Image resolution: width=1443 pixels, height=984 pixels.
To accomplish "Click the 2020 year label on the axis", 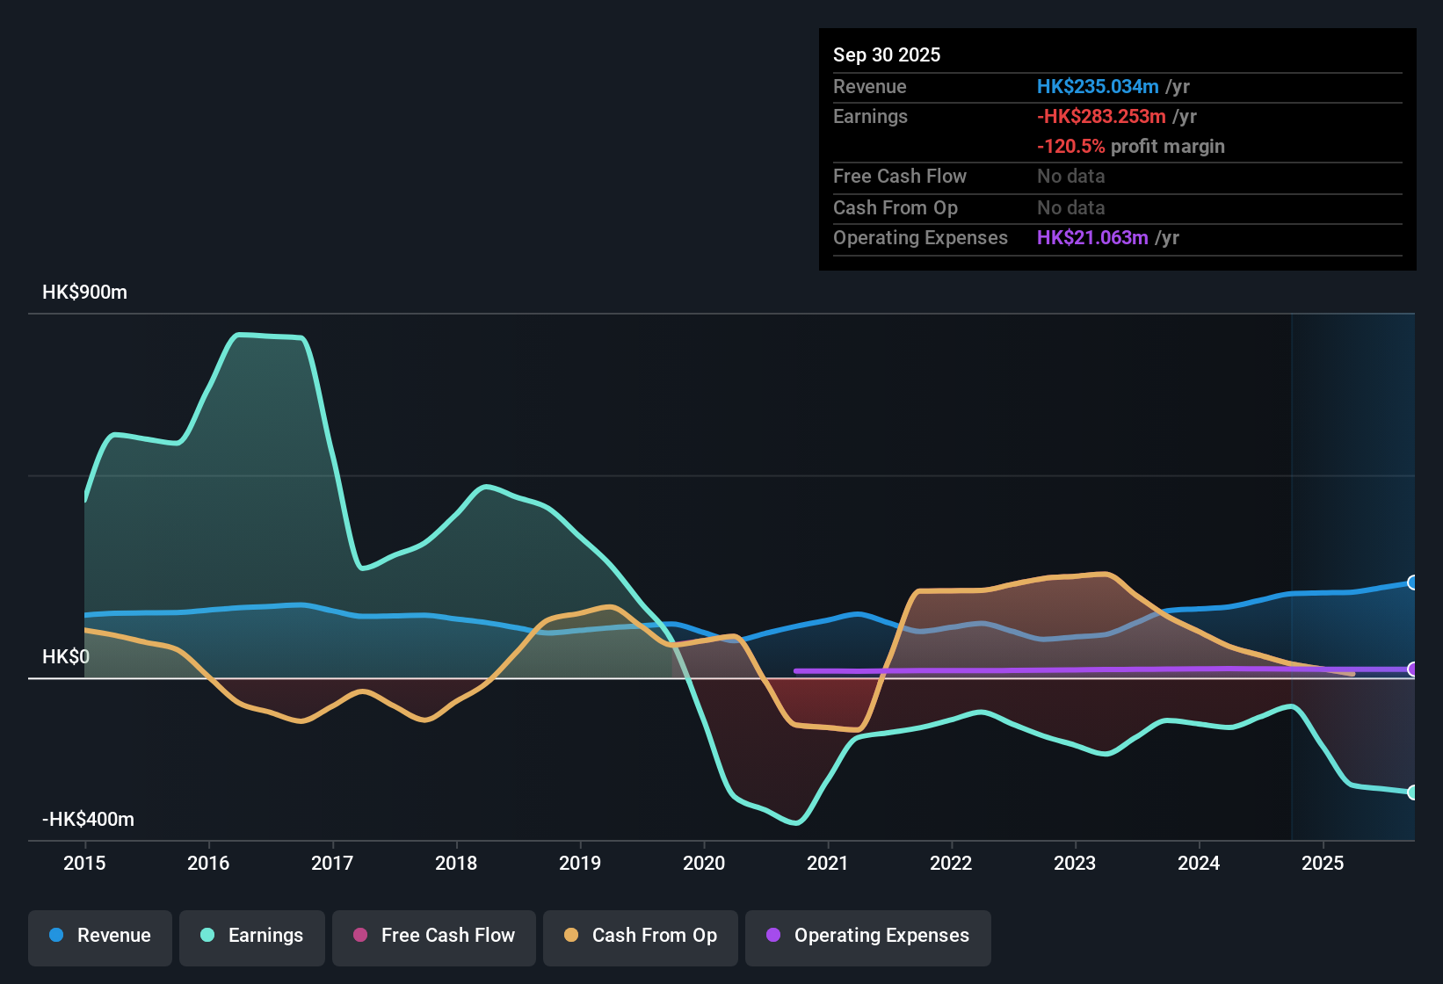I will (x=704, y=864).
